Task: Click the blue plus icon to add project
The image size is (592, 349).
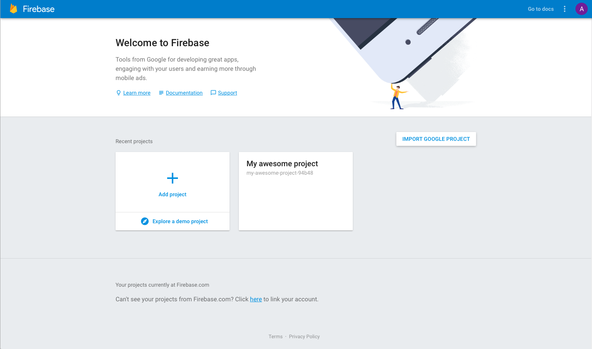Action: tap(173, 178)
